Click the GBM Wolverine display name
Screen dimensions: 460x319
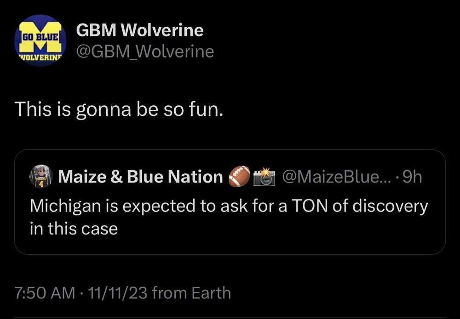click(139, 30)
